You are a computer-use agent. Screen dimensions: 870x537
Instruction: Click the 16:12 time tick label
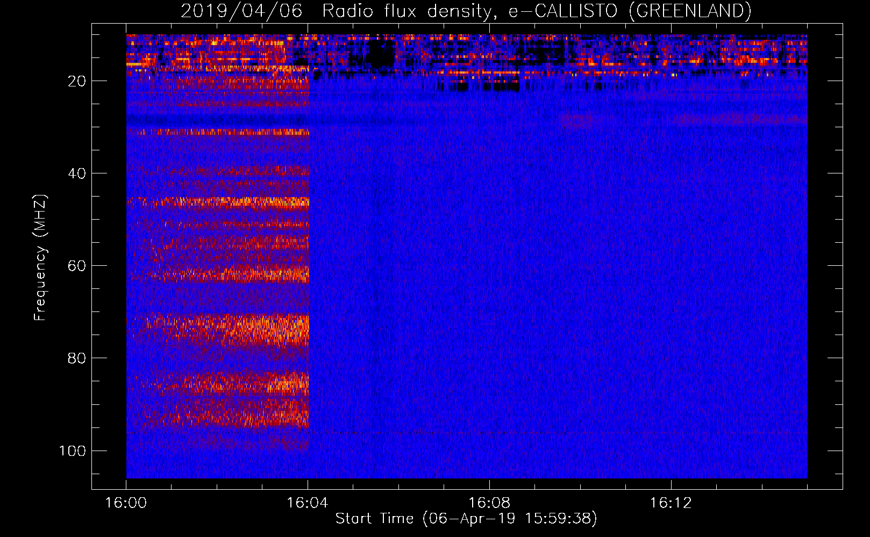tap(671, 503)
